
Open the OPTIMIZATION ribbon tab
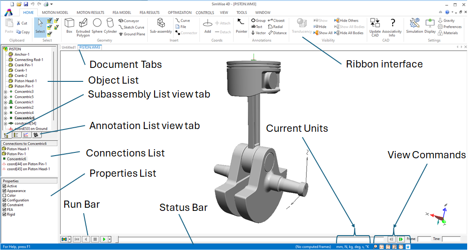pyautogui.click(x=180, y=13)
